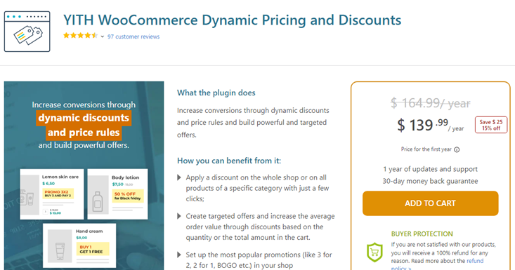
Task: Open the refund policy link
Action: click(438, 264)
